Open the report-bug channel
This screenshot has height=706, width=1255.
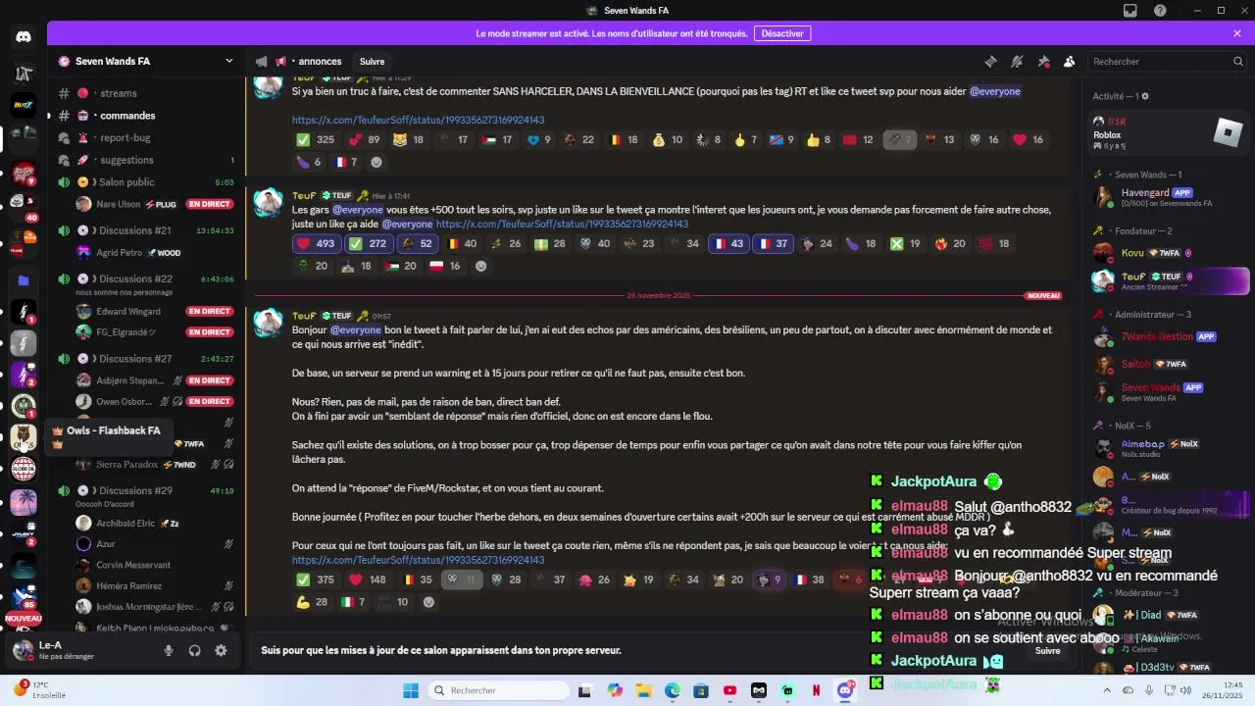[146, 138]
